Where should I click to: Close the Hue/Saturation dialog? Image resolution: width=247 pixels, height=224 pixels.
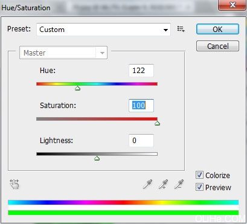pyautogui.click(x=233, y=5)
